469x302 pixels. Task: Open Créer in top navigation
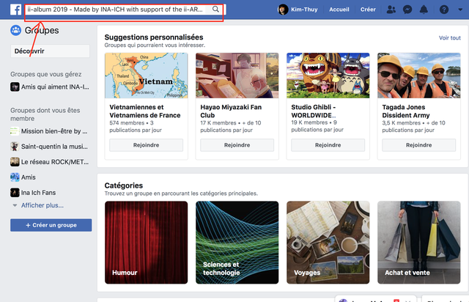click(x=368, y=10)
